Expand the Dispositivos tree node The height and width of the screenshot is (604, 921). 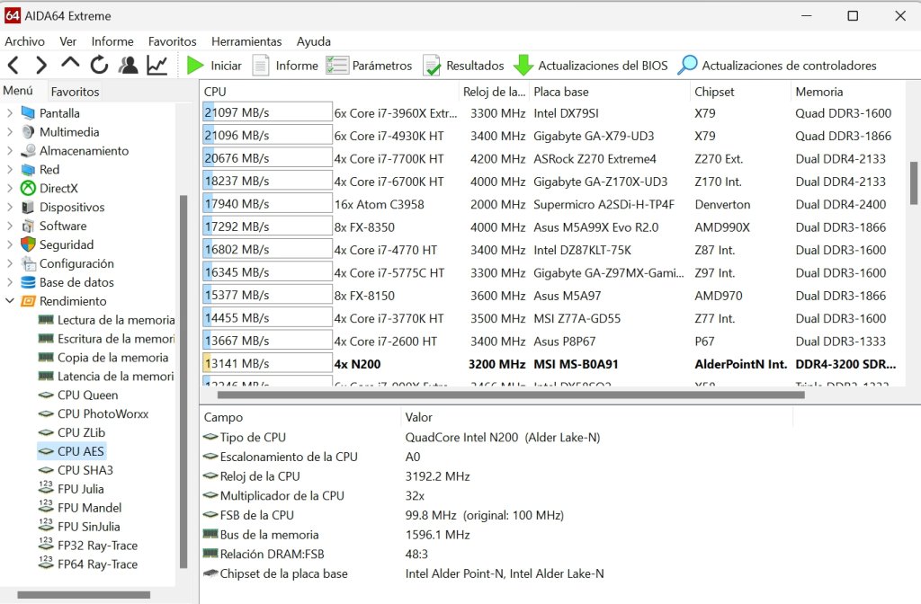click(9, 208)
